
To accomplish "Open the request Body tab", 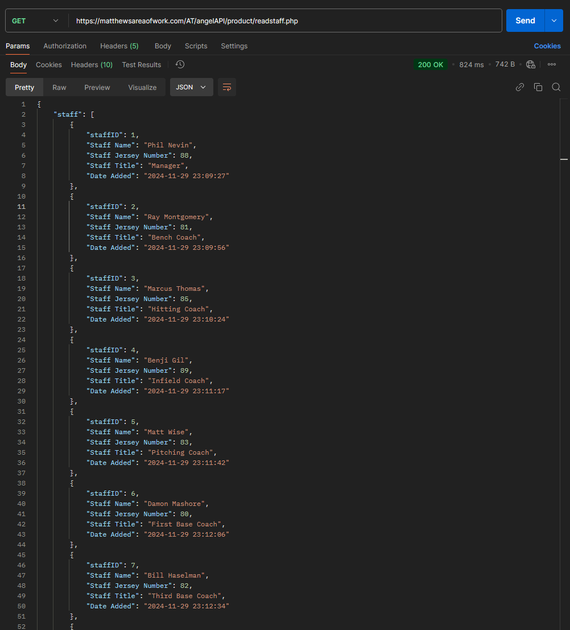I will click(x=163, y=46).
